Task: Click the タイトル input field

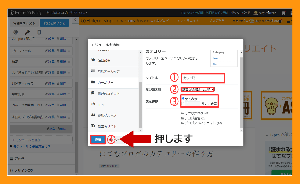Action: pos(203,78)
